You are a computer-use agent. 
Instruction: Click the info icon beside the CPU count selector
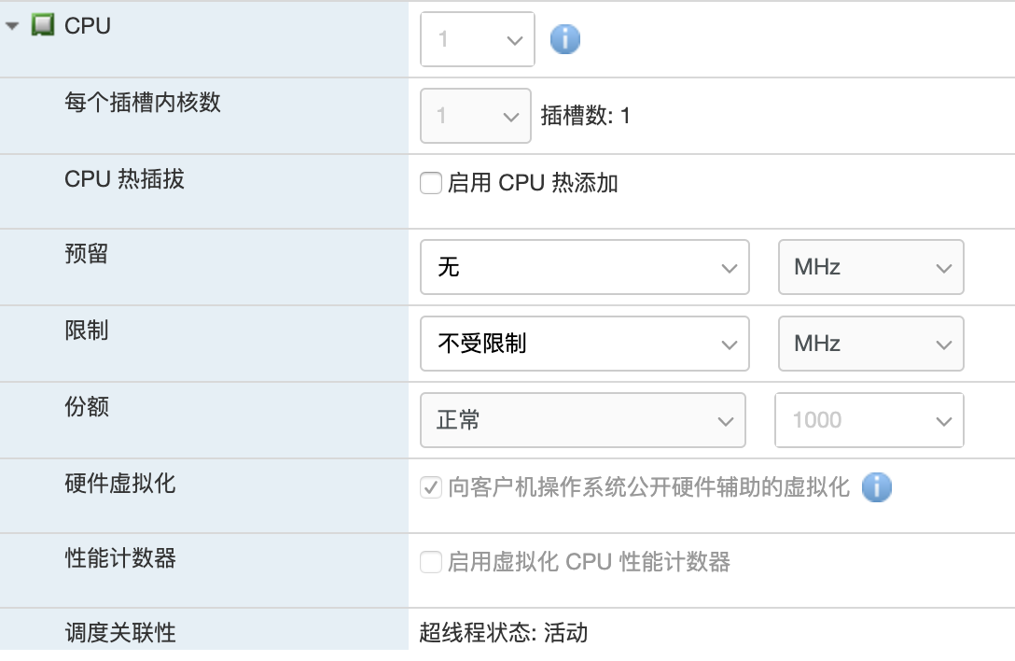[563, 39]
